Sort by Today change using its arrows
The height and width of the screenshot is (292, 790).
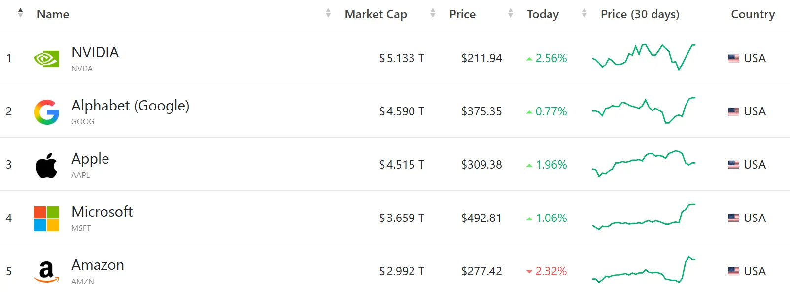pos(511,13)
